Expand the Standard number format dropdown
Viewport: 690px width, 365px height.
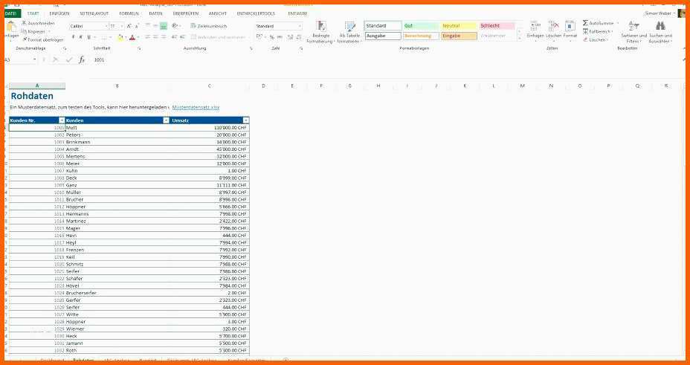coord(300,26)
